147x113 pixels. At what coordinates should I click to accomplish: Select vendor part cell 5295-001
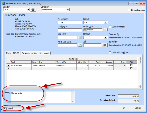tap(66, 66)
